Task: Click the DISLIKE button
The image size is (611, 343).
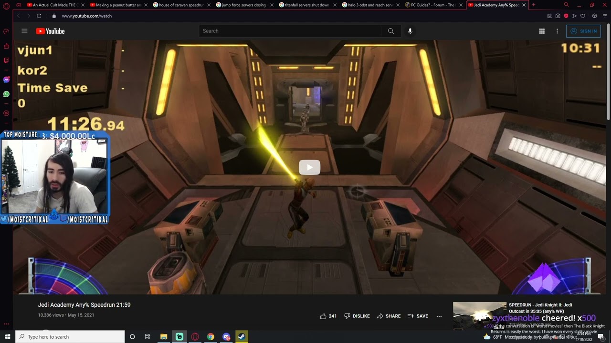Action: 357,316
